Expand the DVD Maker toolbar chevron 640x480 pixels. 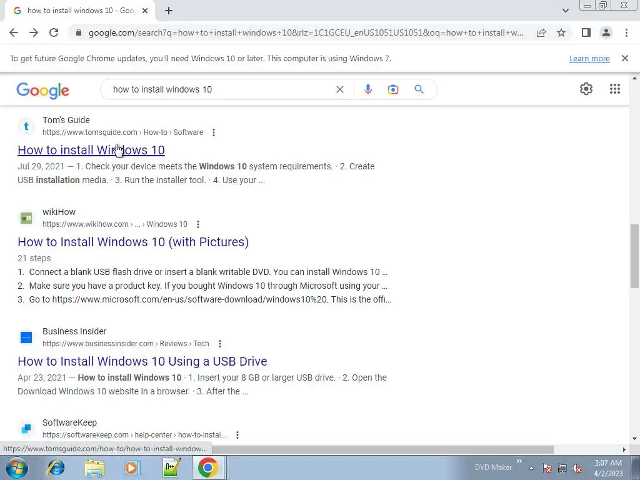click(519, 461)
